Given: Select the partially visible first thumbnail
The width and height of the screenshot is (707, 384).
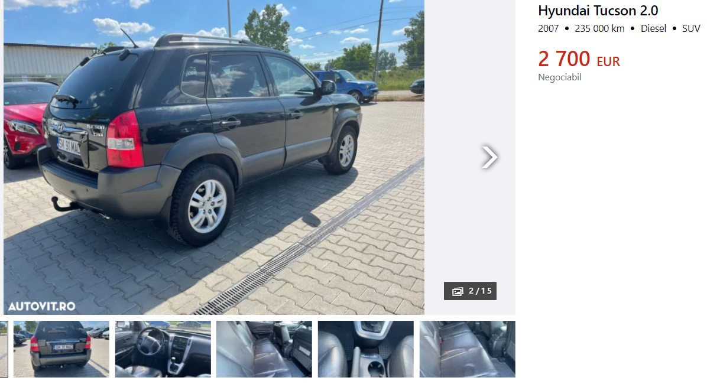Looking at the screenshot, I should coord(4,349).
